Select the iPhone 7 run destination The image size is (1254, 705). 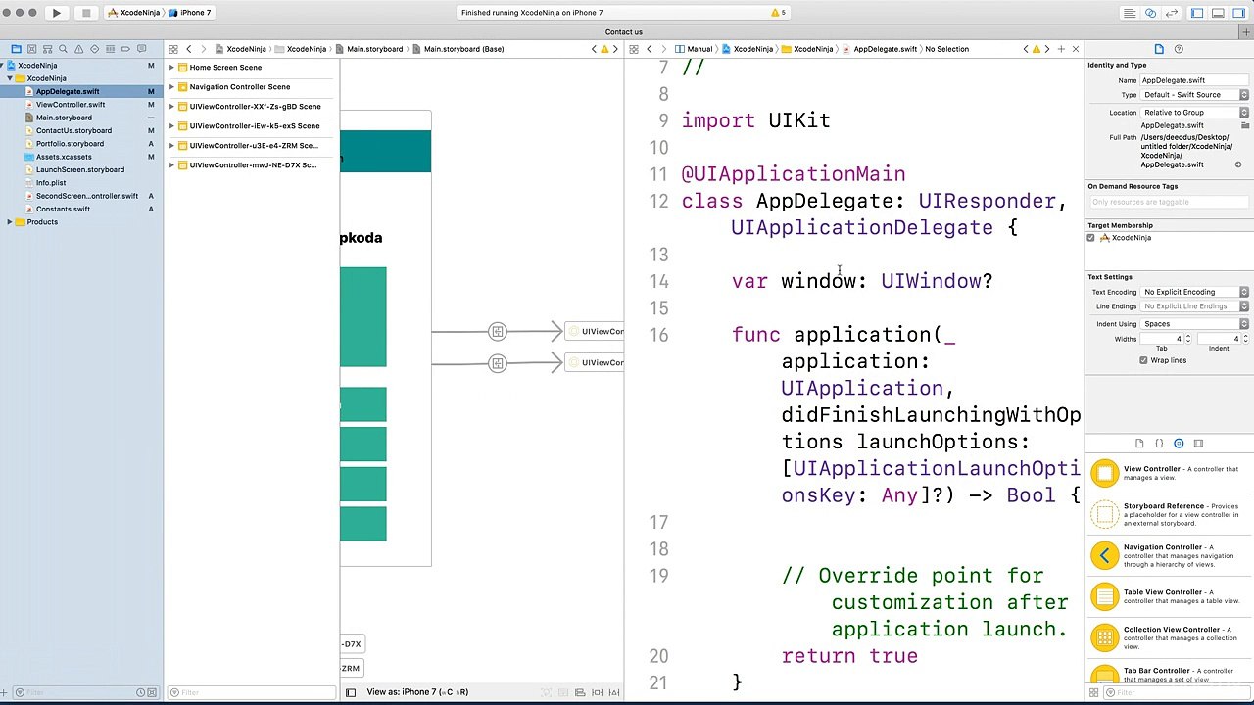click(x=191, y=13)
